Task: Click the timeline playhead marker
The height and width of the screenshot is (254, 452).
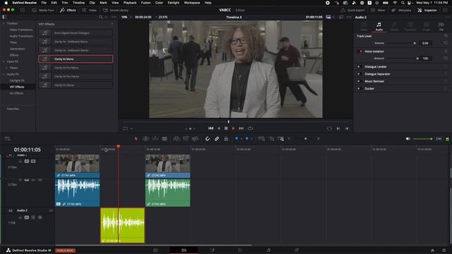Action: (x=118, y=147)
